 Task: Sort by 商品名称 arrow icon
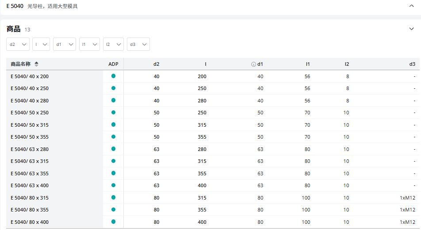click(x=37, y=64)
